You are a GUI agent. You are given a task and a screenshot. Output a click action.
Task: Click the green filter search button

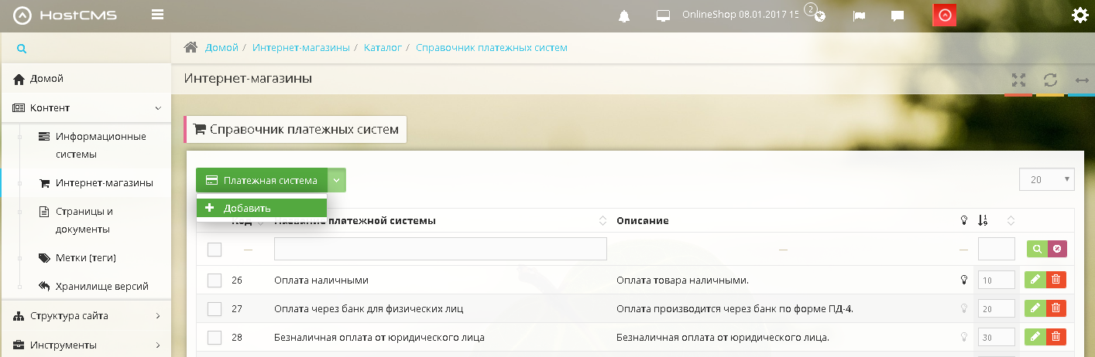(1036, 249)
